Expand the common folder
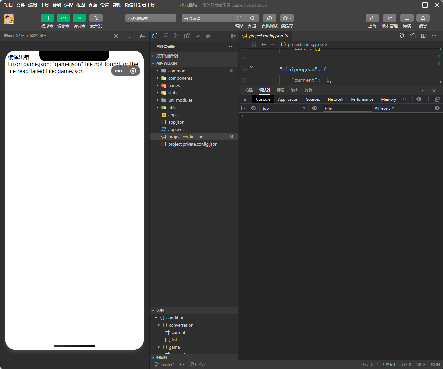 tap(194, 71)
